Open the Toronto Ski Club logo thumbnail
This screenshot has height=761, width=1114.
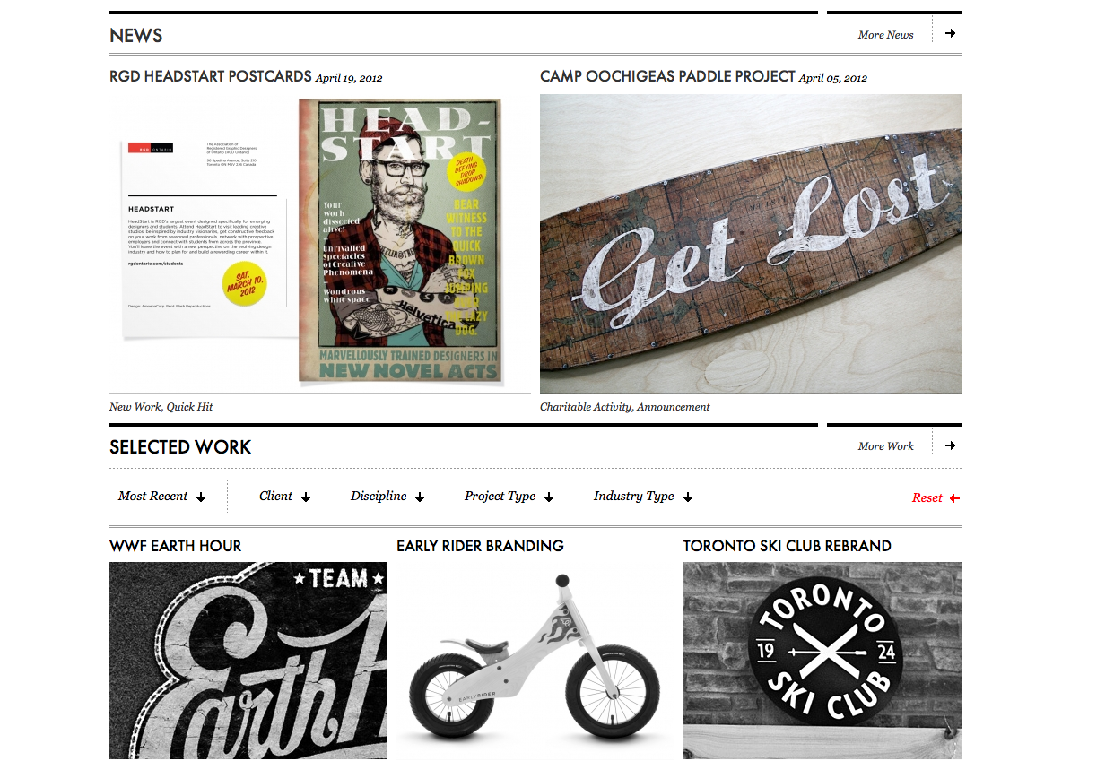[822, 661]
